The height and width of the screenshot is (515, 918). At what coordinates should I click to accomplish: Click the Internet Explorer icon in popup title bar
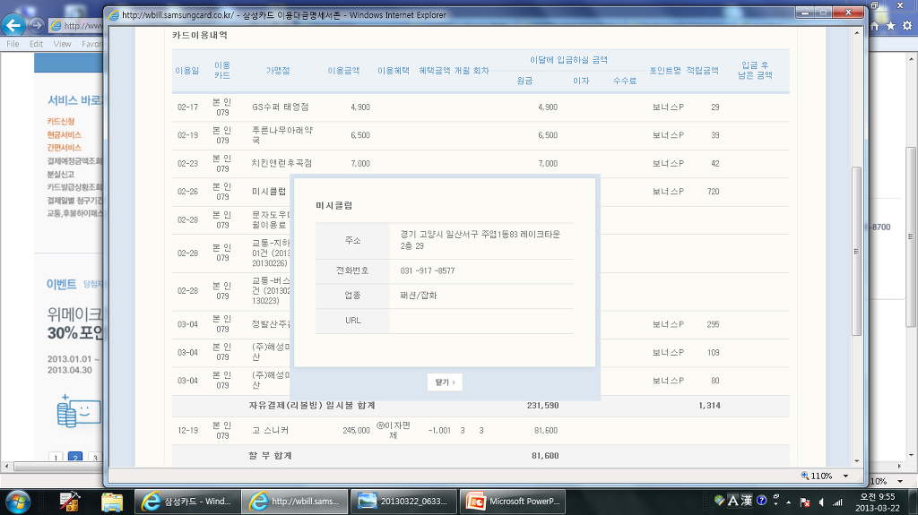(x=114, y=15)
